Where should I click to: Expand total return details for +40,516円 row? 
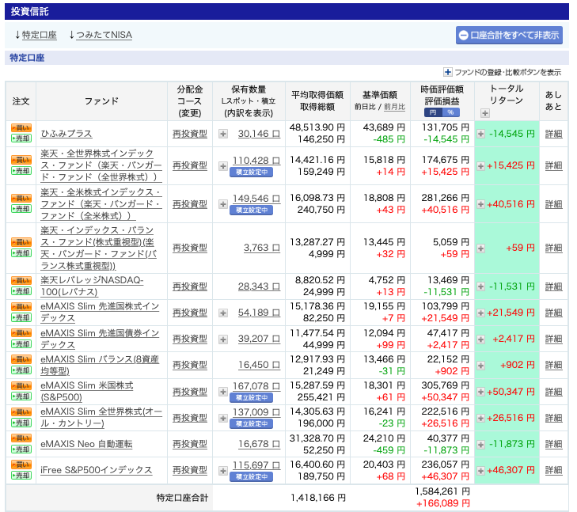[480, 204]
